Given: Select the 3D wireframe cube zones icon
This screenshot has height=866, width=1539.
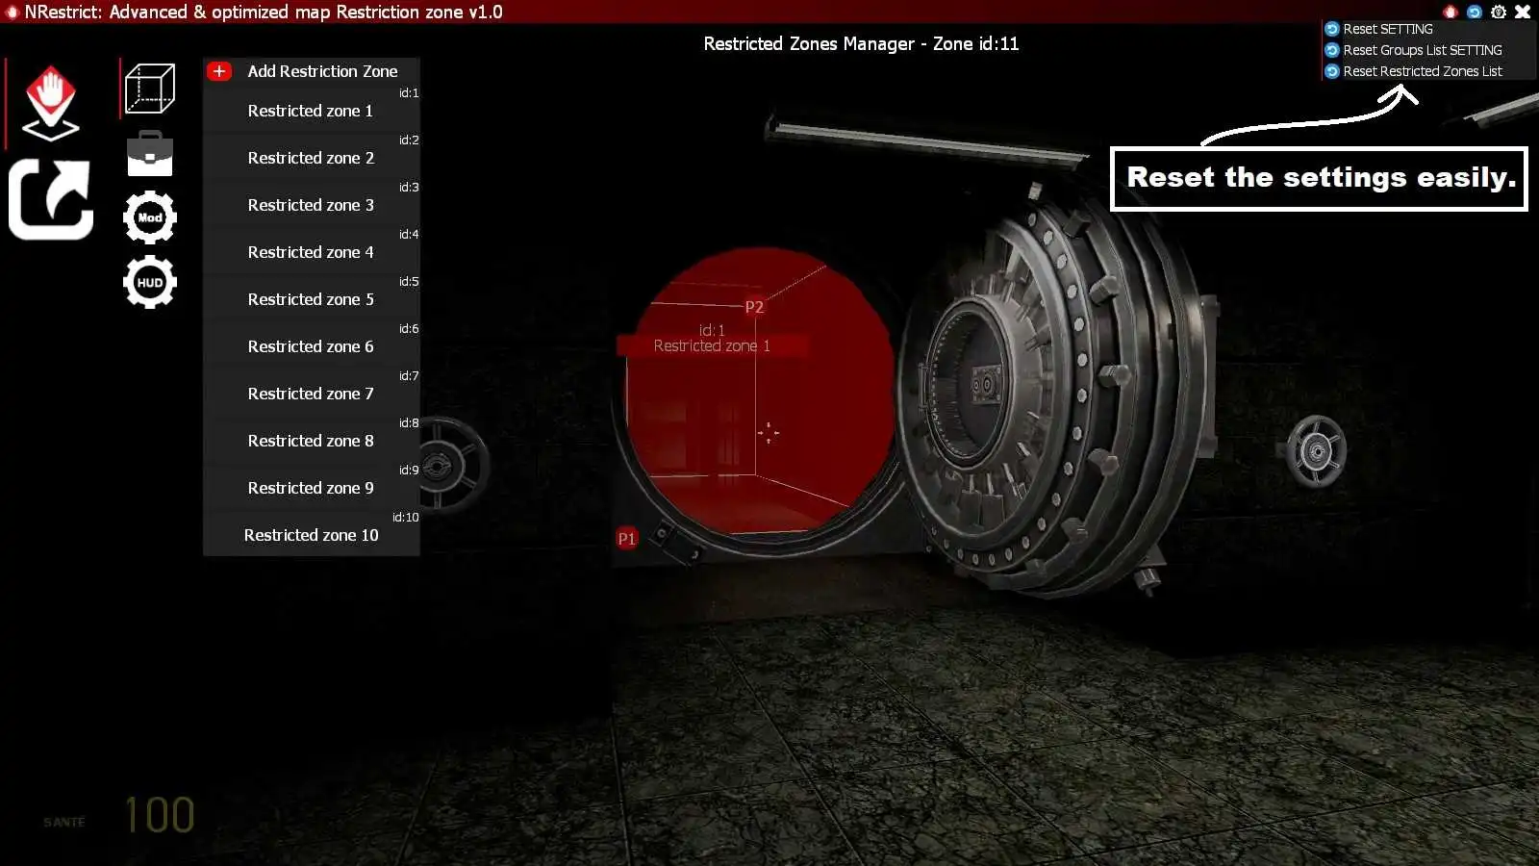Looking at the screenshot, I should pos(150,89).
